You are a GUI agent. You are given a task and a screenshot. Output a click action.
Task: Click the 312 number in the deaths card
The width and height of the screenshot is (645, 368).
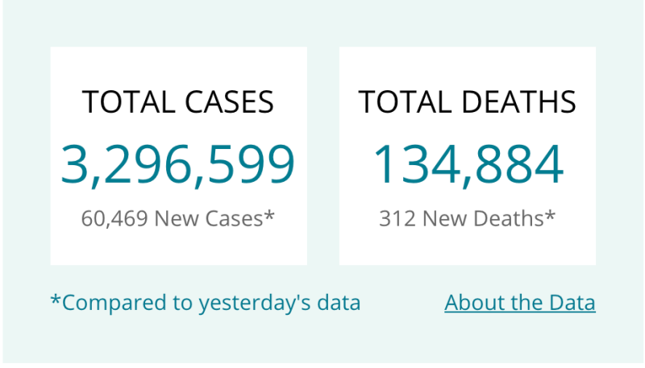click(397, 218)
